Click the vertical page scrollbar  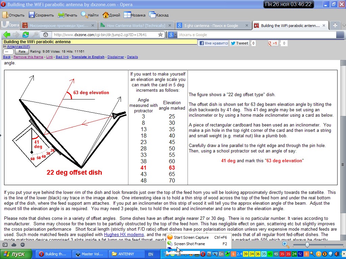(343, 164)
